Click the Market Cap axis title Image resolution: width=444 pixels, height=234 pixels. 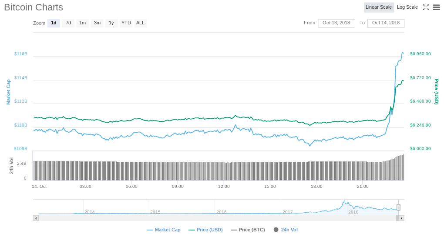point(8,92)
